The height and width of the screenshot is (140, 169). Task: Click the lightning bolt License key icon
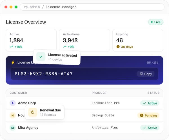pos(13,62)
